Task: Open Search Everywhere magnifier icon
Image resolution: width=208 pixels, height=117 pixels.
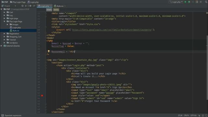Action: pyautogui.click(x=206, y=2)
